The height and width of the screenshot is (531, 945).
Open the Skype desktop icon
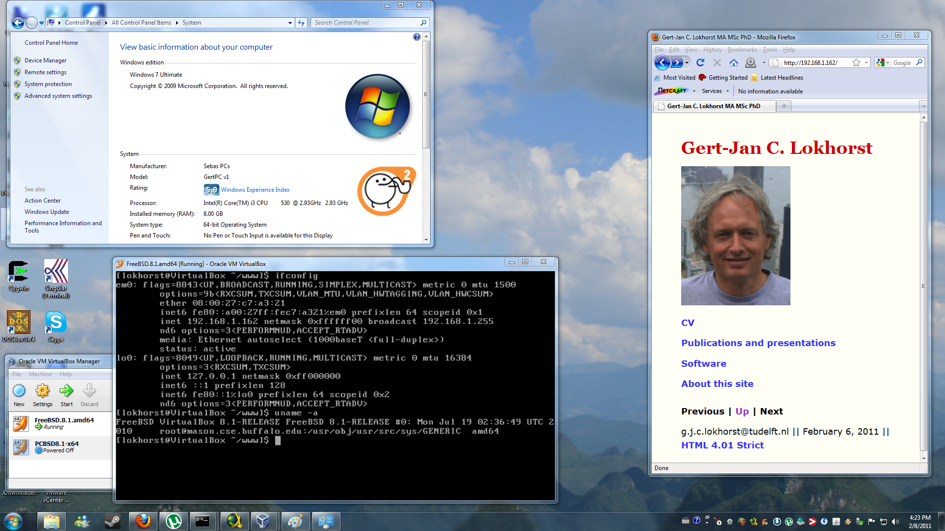(x=56, y=326)
